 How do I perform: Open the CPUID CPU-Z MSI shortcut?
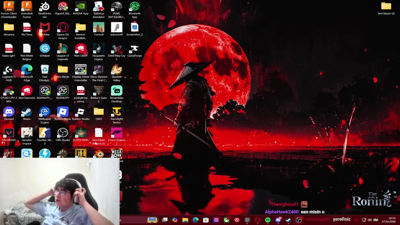pyautogui.click(x=9, y=94)
